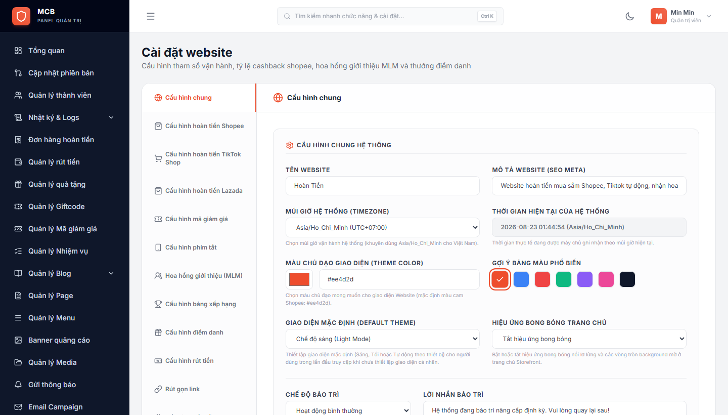
Task: Open Rút gọn link tab
Action: 199,389
